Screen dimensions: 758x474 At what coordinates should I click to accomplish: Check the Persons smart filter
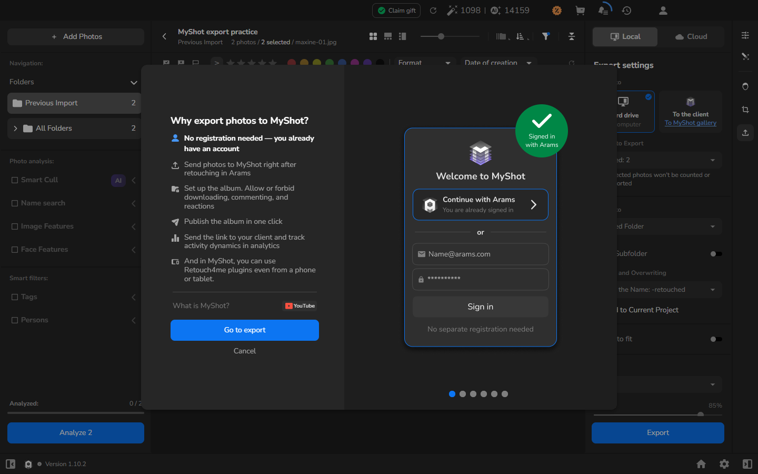15,320
